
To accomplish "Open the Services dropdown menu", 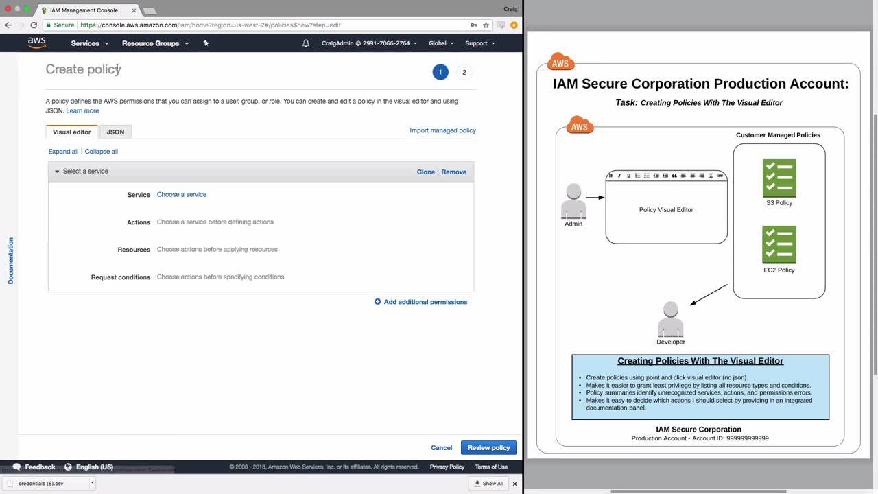I will (90, 43).
